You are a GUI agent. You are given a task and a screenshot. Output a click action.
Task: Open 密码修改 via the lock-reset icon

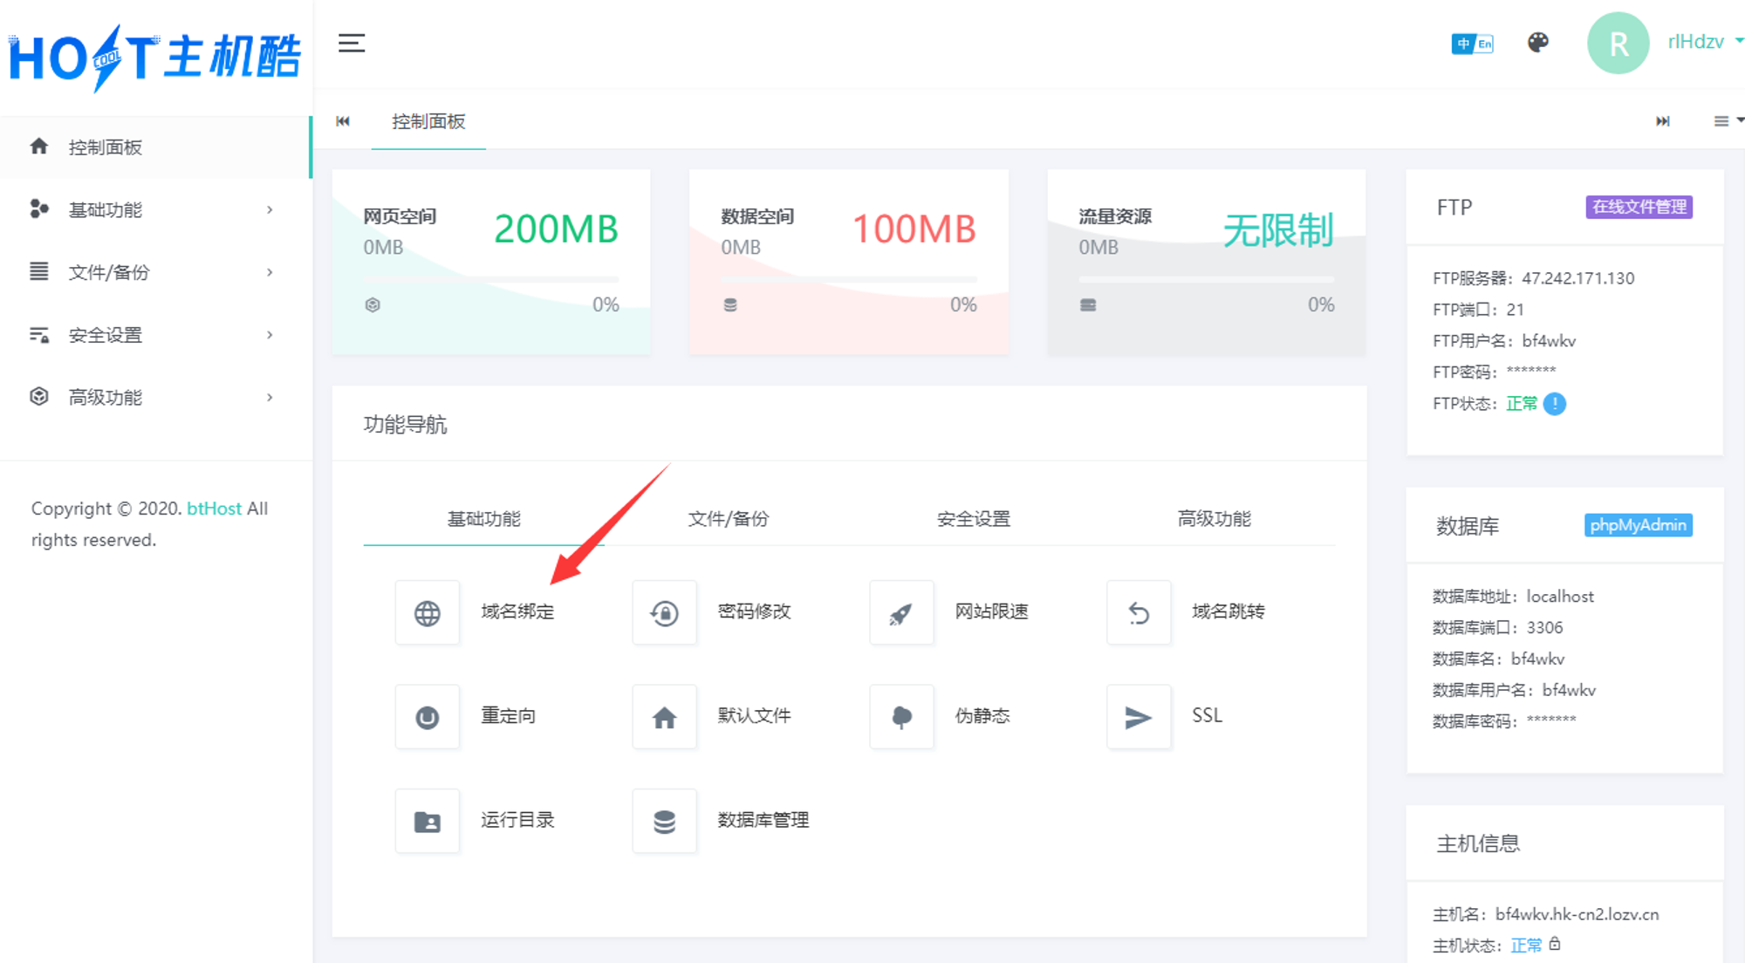pyautogui.click(x=665, y=613)
